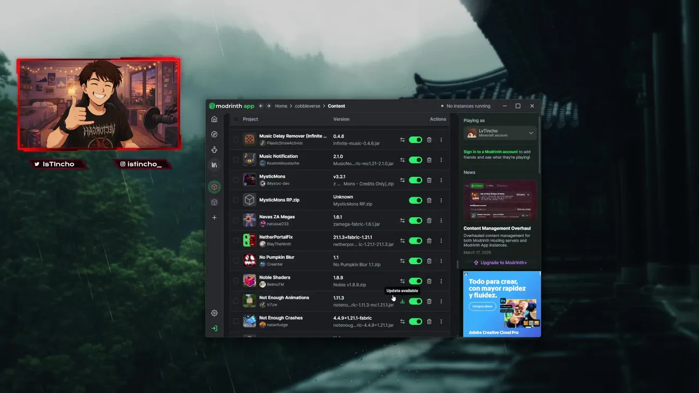Image resolution: width=699 pixels, height=393 pixels.
Task: Disable Music Notification toggle
Action: pyautogui.click(x=416, y=160)
